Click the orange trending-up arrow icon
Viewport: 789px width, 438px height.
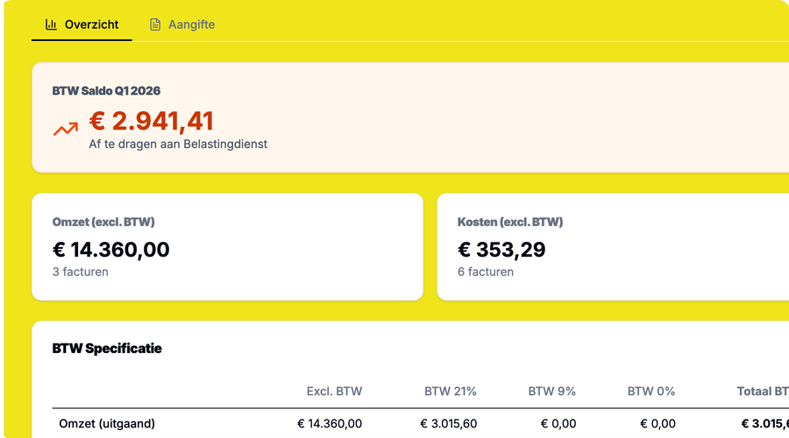[x=66, y=129]
